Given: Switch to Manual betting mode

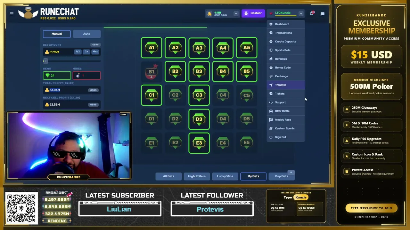Looking at the screenshot, I should coord(57,34).
